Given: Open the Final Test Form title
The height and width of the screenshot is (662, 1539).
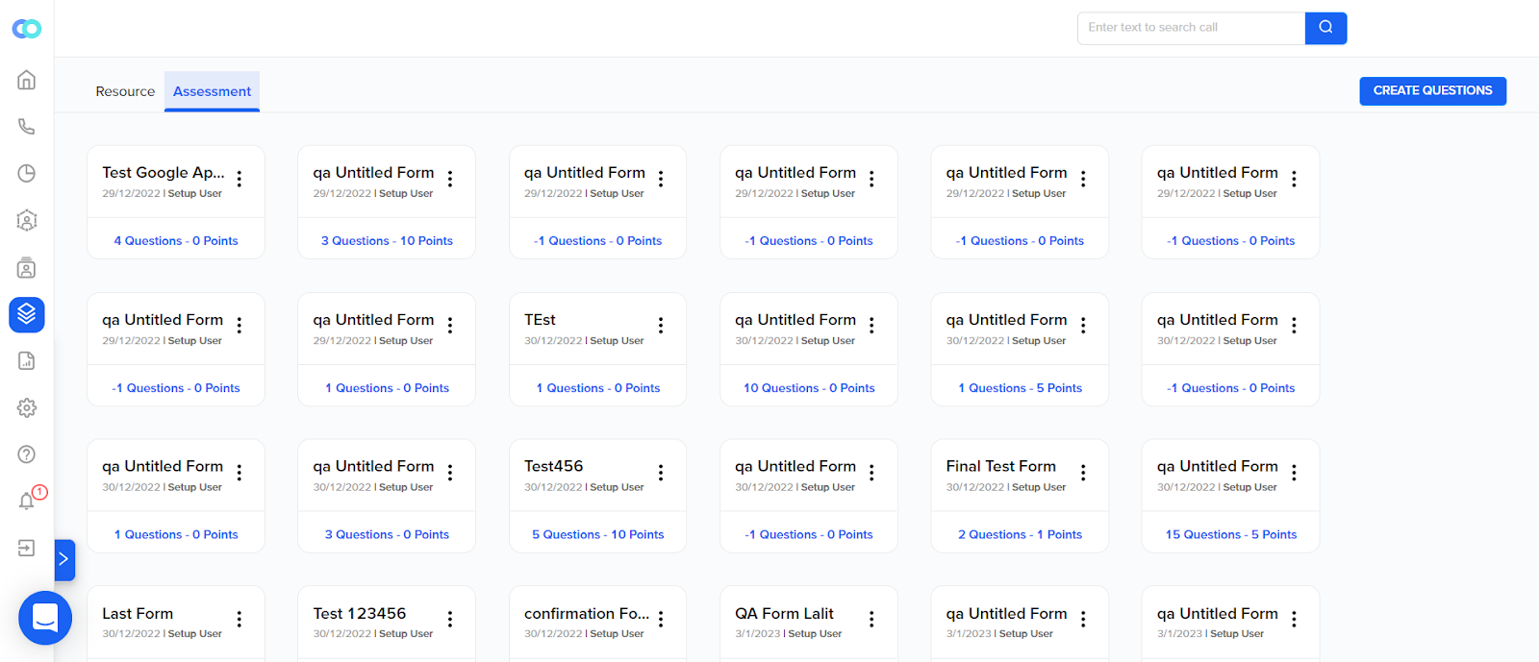Looking at the screenshot, I should (1000, 466).
